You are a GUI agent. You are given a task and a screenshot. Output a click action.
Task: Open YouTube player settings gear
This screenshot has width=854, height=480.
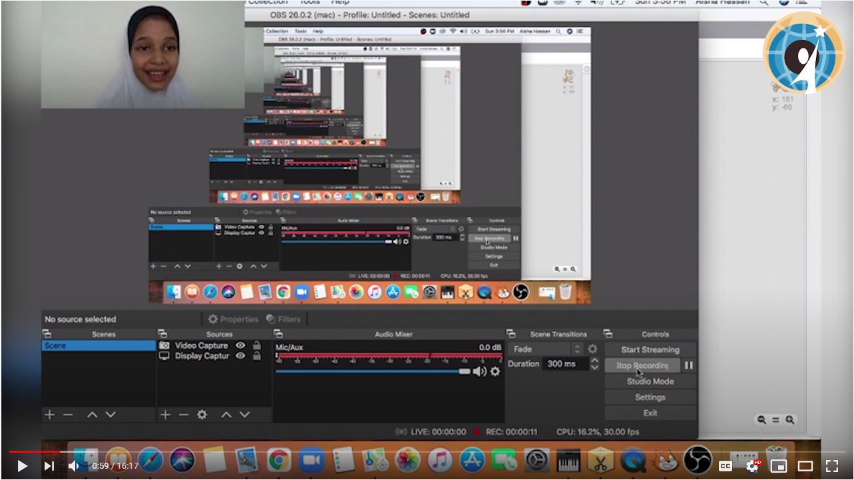click(x=751, y=466)
